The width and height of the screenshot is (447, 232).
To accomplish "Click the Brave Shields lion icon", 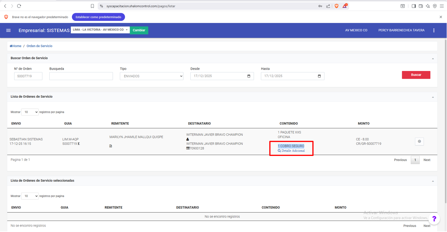I will (337, 6).
